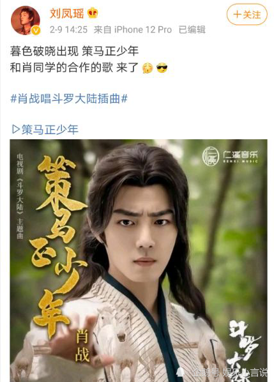Click the 来自 iPhone 12 Pro source text
The height and width of the screenshot is (382, 274).
[133, 30]
